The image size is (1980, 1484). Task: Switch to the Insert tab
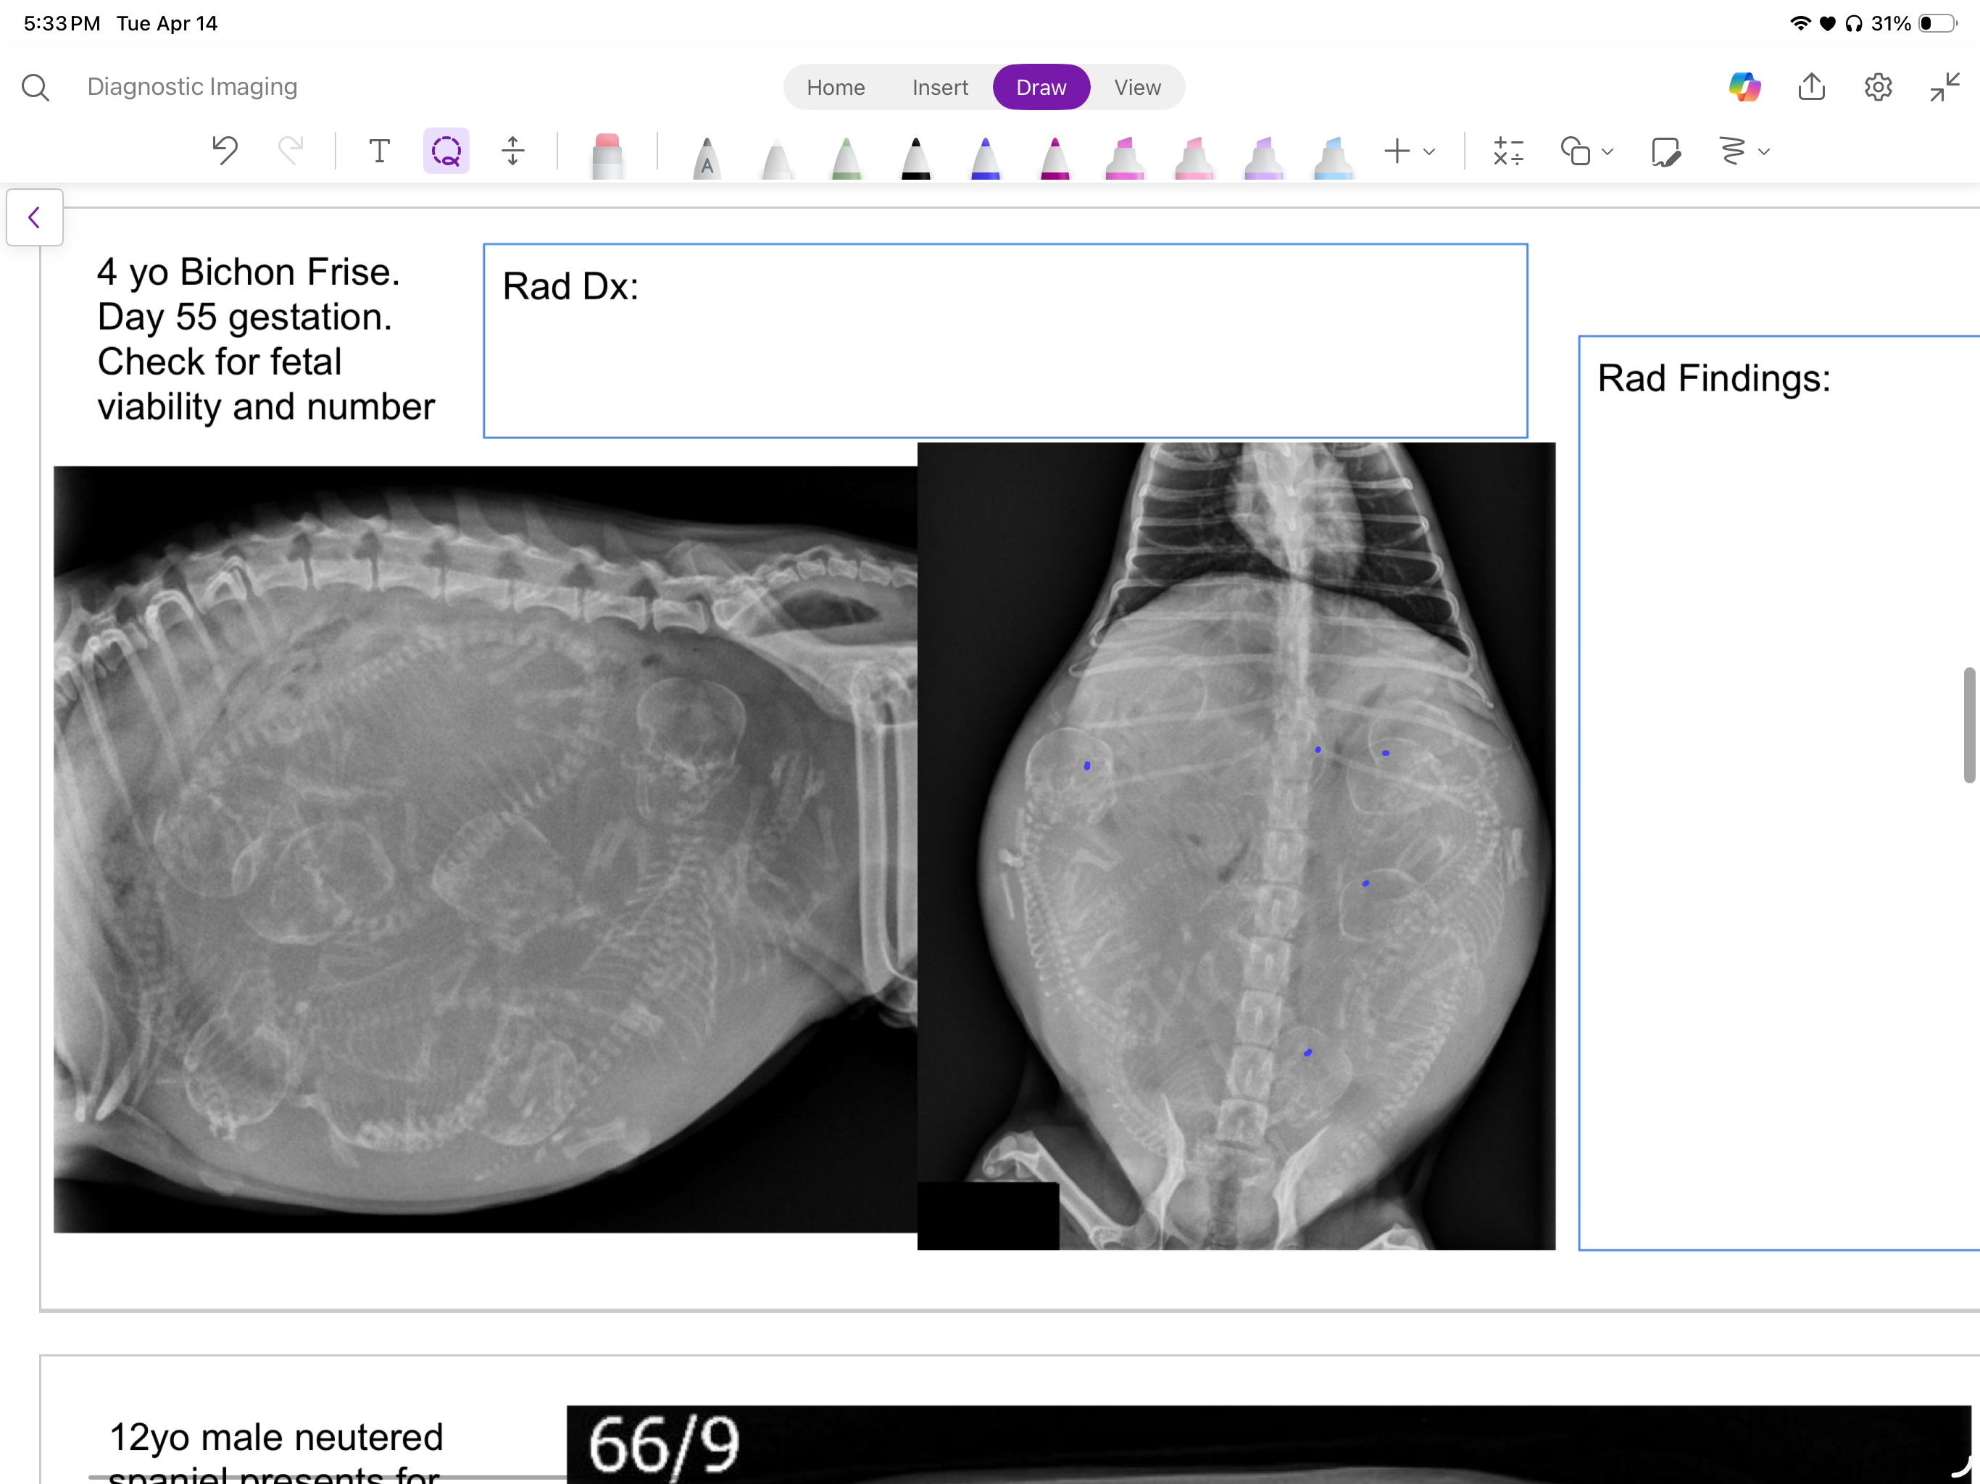click(939, 87)
